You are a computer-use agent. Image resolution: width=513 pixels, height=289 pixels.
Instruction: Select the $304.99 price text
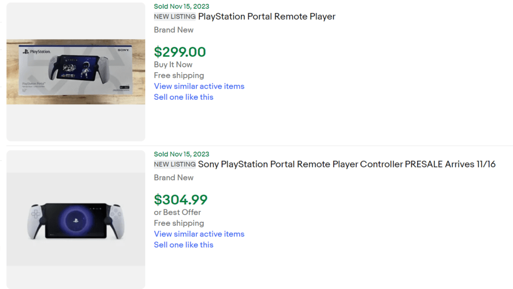click(181, 199)
